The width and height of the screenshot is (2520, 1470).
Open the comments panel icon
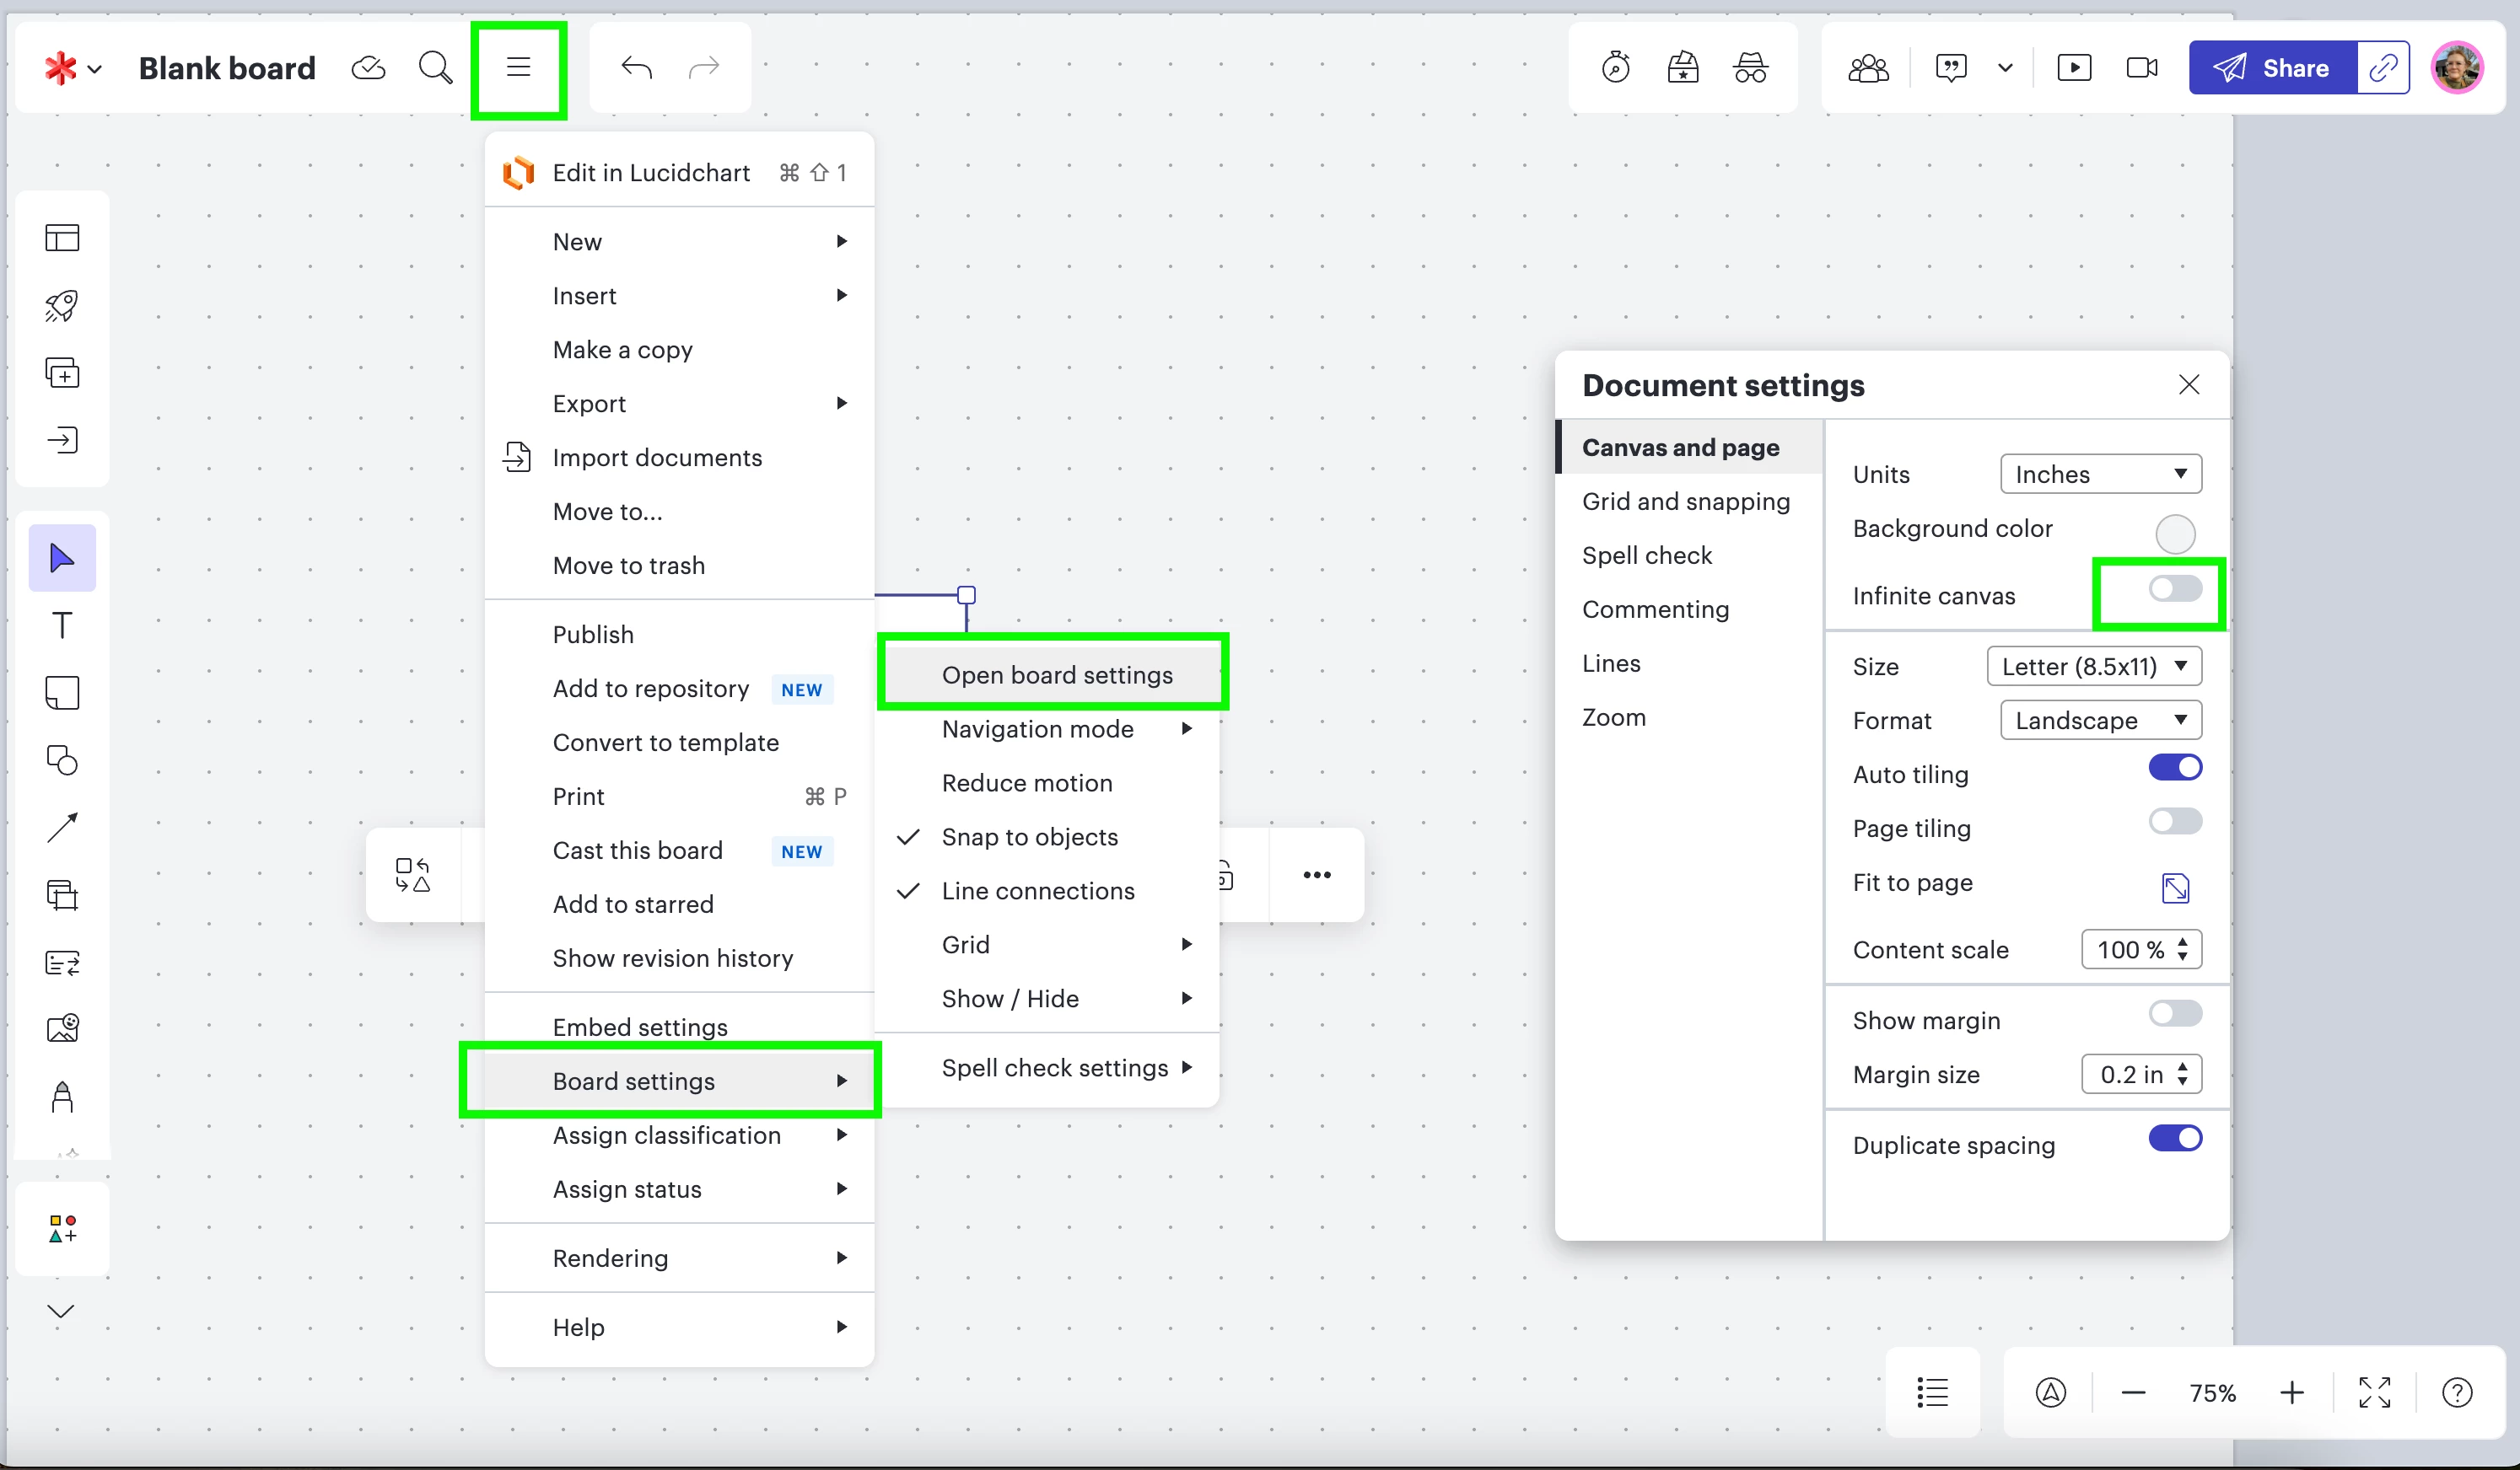click(x=1951, y=68)
